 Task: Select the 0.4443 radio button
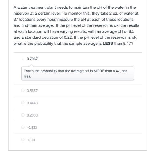pos(23,103)
